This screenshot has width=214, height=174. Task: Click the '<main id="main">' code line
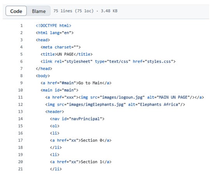point(60,90)
